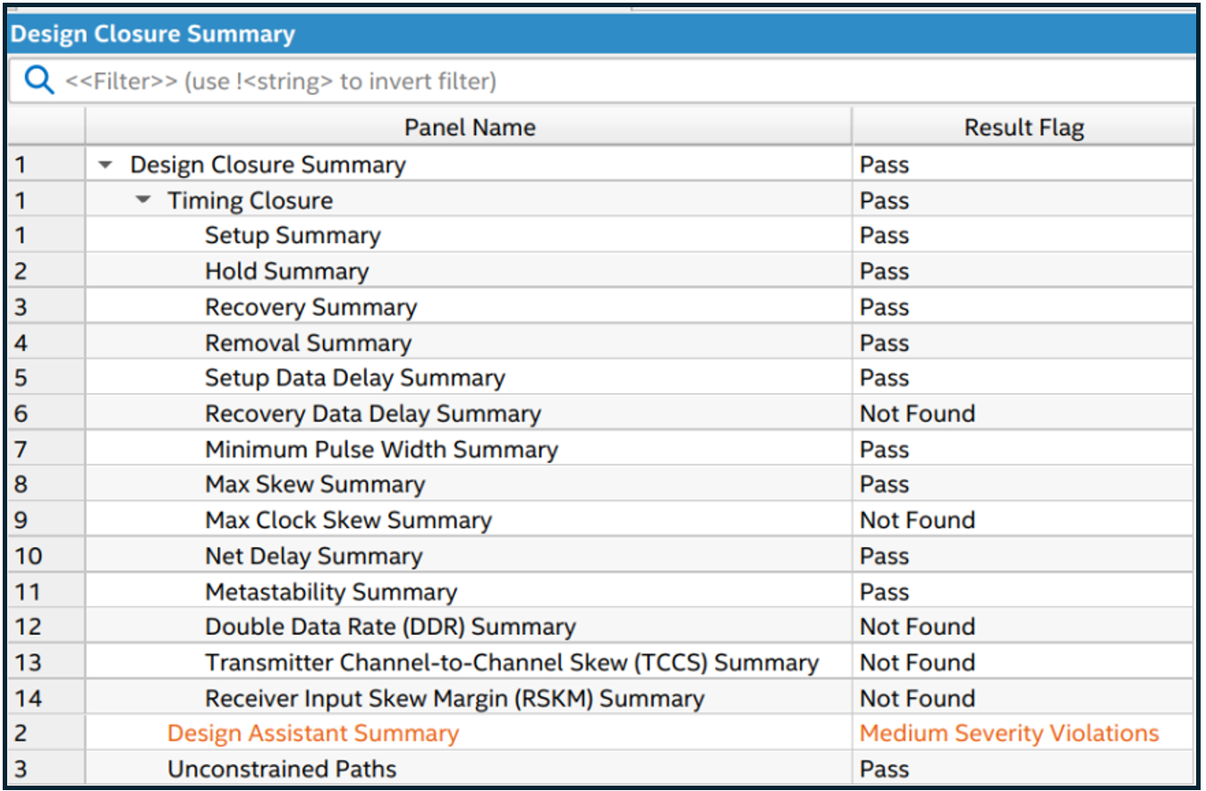Click the Medium Severity Violations result flag
The height and width of the screenshot is (791, 1206).
click(x=1008, y=734)
